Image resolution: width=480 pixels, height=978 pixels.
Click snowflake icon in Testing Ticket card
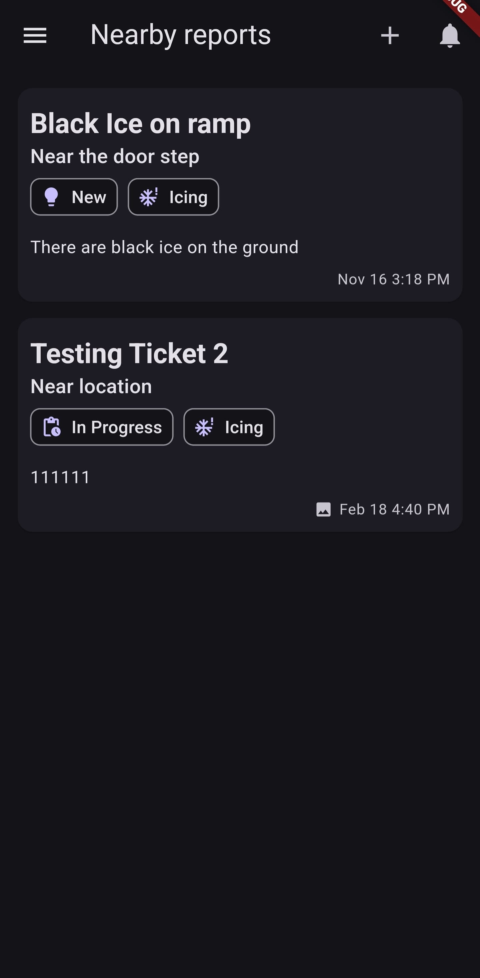click(x=204, y=427)
